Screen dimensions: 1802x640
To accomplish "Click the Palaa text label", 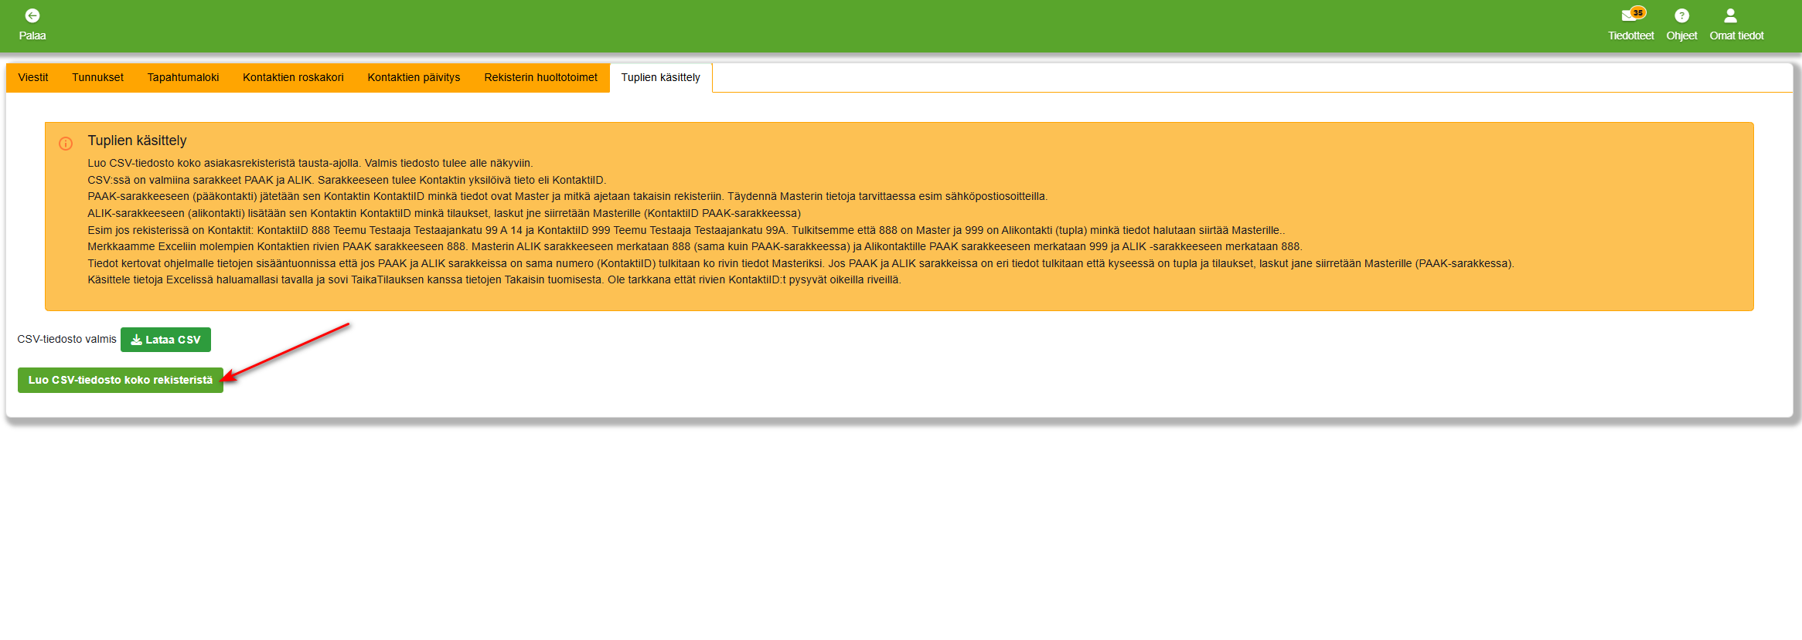I will 32,36.
